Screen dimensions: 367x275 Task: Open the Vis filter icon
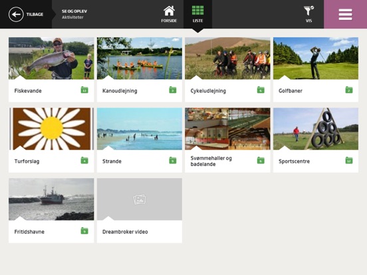[308, 11]
